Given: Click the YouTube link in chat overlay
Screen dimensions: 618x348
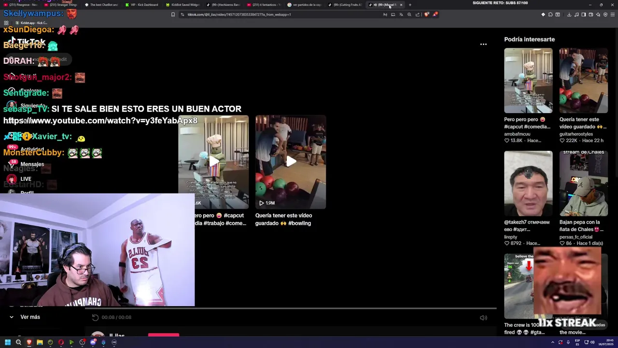Looking at the screenshot, I should coord(100,121).
